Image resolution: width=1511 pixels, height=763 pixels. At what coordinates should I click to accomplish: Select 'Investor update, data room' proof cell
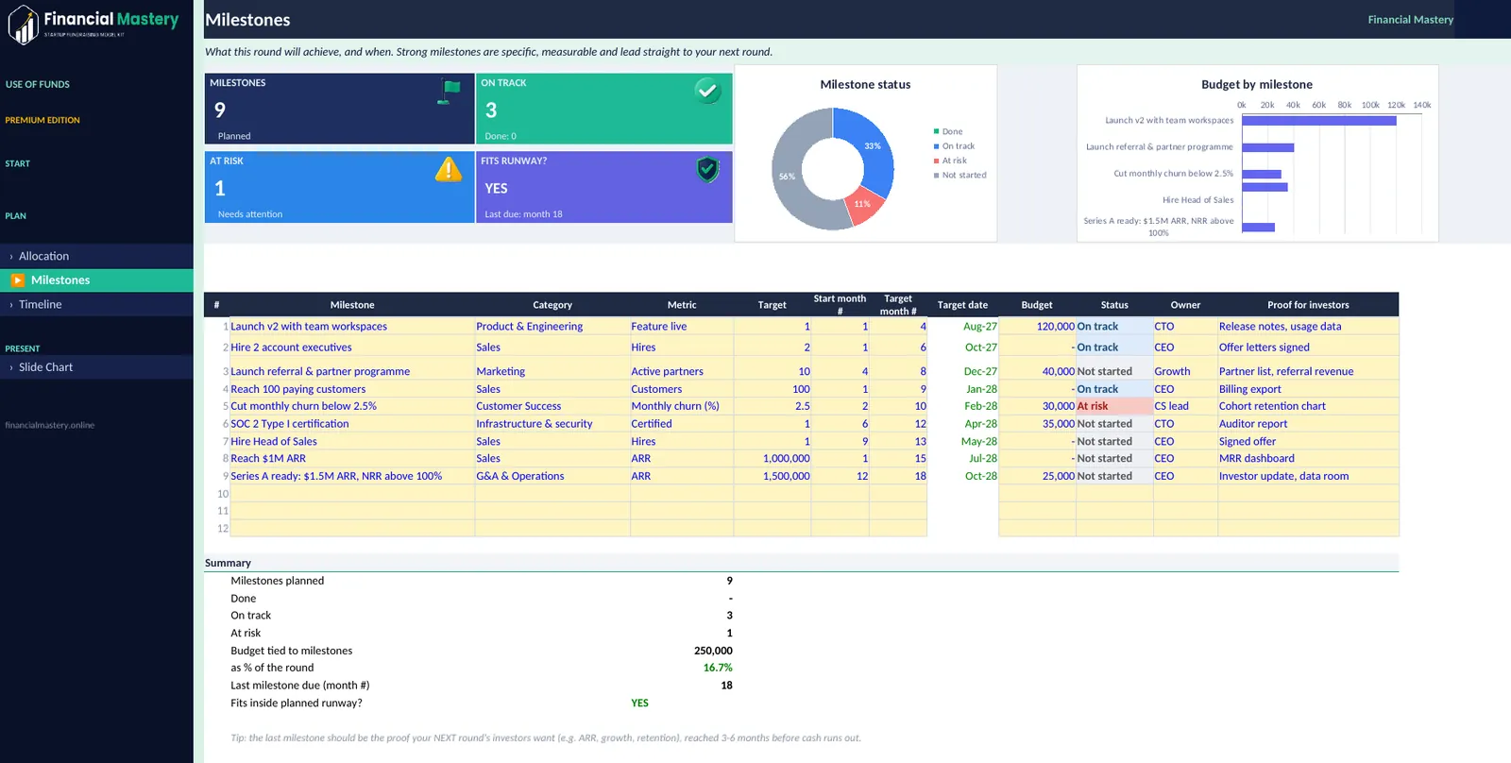coord(1308,477)
